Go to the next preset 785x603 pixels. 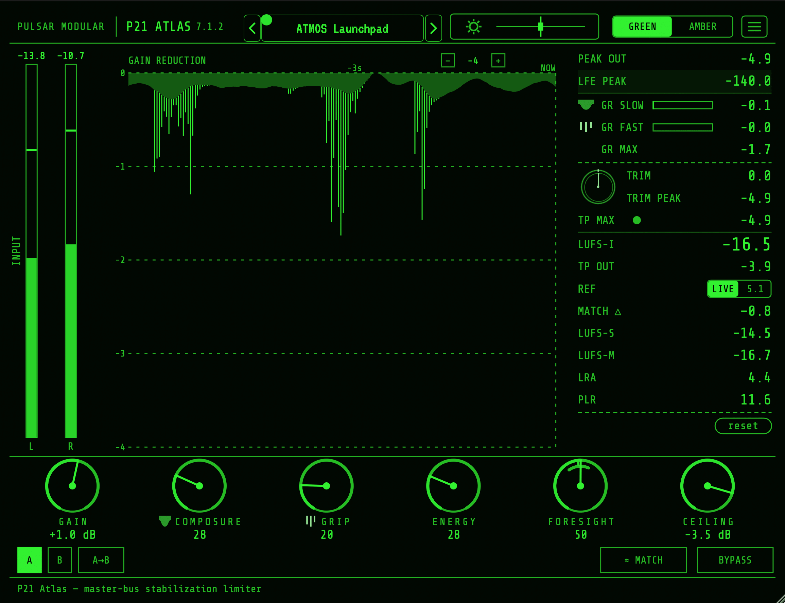[433, 28]
